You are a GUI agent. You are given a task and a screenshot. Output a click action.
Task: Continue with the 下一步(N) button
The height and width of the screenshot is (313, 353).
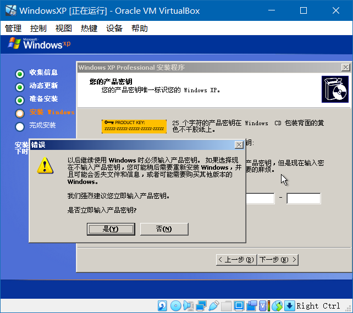pos(278,260)
